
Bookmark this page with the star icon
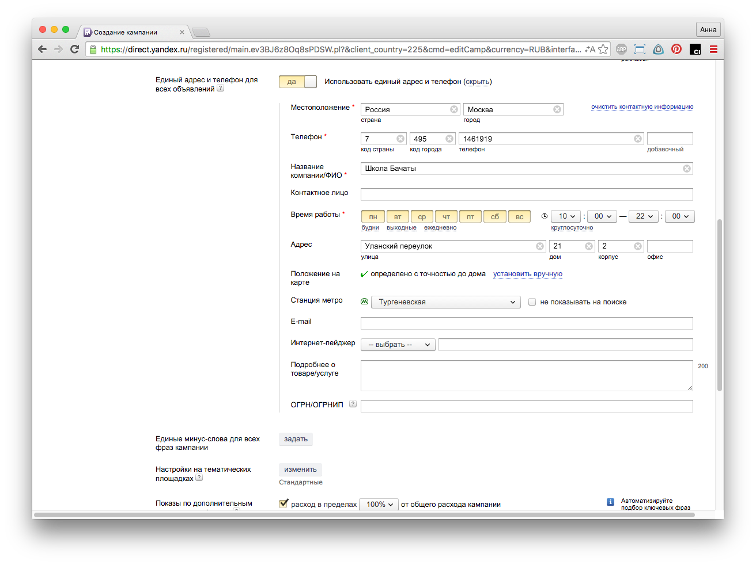tap(603, 49)
